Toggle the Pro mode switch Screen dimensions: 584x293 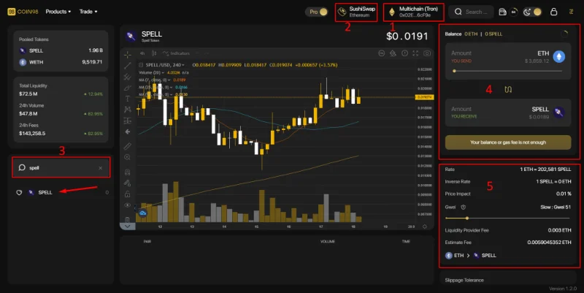[317, 12]
